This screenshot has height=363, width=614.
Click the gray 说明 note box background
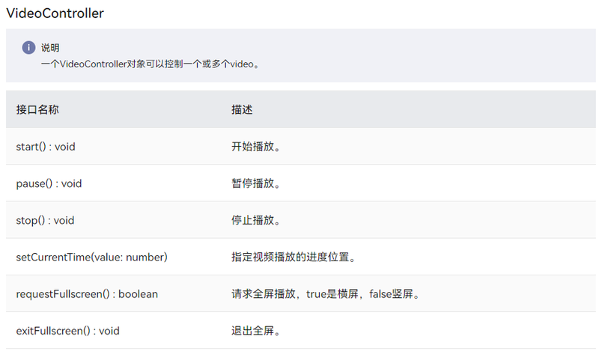(392, 55)
